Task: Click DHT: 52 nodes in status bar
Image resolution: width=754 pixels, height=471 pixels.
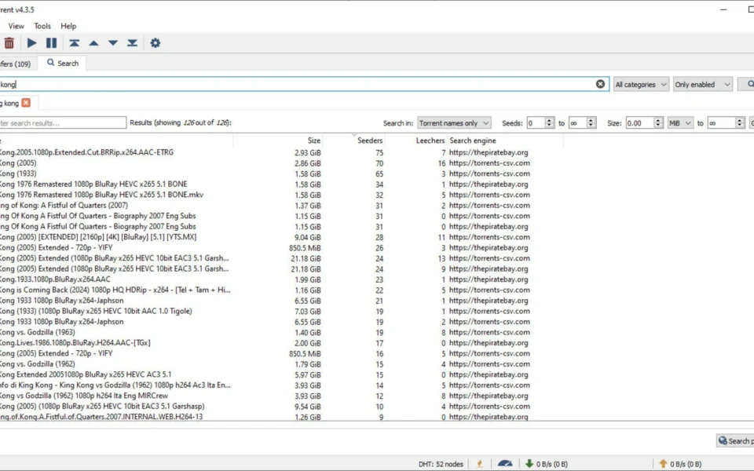Action: (441, 464)
